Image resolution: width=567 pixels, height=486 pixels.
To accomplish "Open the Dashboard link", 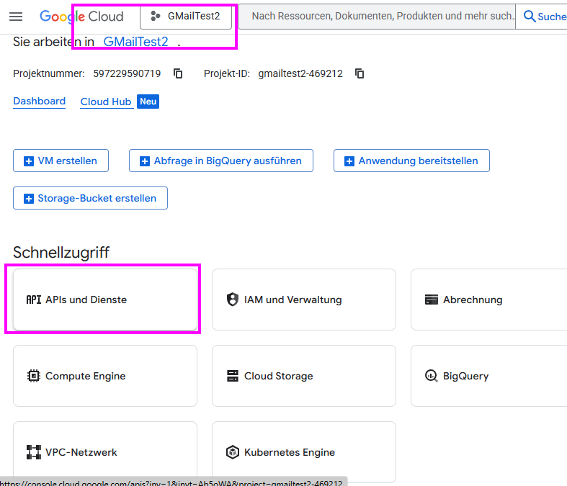I will tap(40, 102).
